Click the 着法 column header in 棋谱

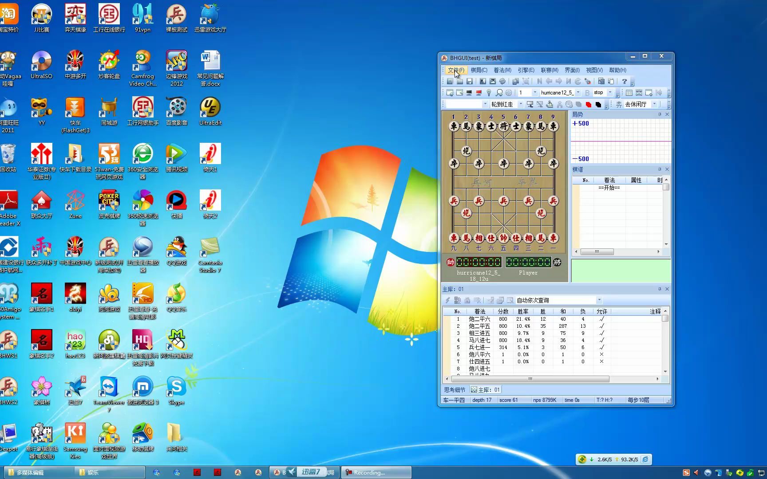pos(609,180)
